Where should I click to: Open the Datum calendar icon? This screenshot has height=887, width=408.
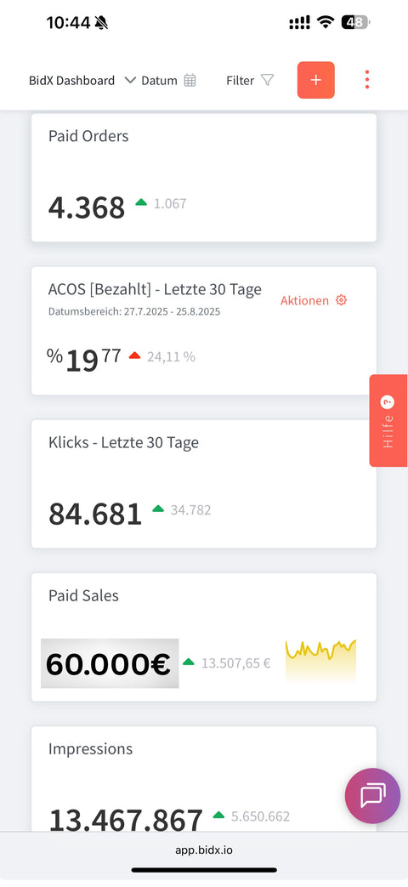[190, 80]
